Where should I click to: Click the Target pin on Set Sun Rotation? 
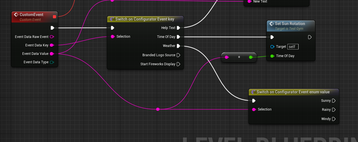[x=272, y=47]
